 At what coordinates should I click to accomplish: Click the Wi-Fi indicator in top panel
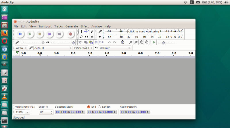pos(185,2)
